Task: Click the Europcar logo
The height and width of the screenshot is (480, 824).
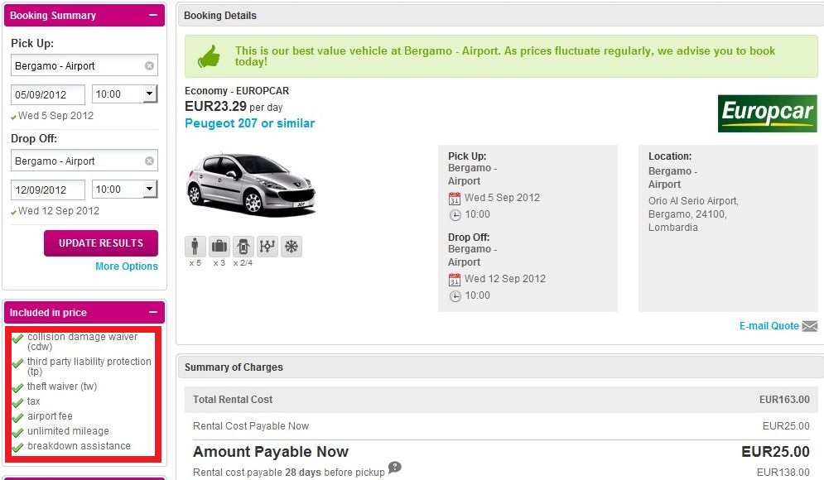Action: point(767,113)
